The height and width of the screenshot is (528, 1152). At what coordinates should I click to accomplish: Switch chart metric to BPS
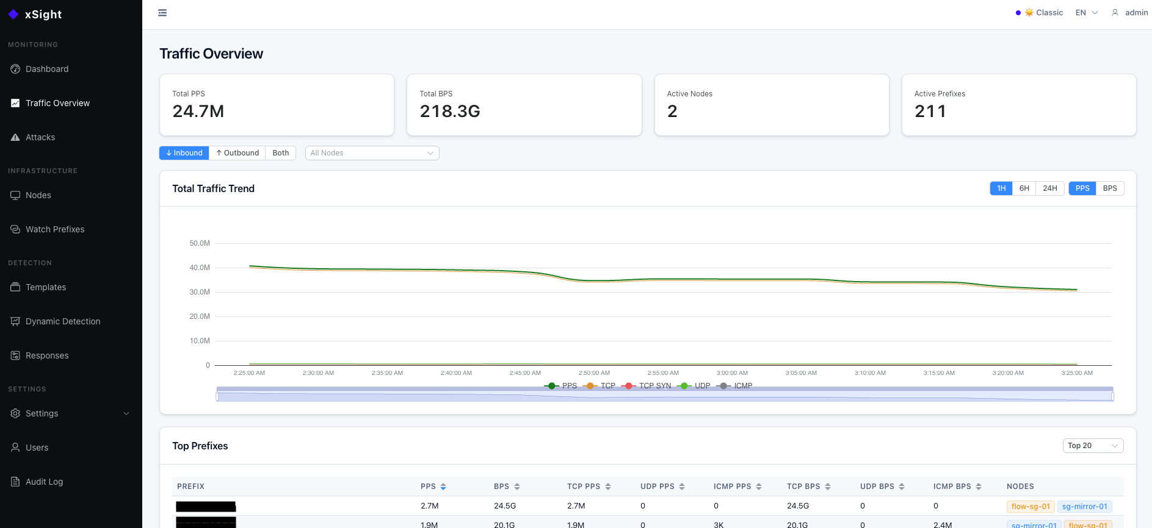coord(1109,188)
